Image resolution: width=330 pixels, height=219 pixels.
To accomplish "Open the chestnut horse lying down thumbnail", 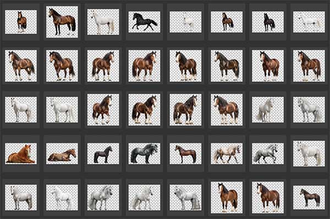I will [x=21, y=154].
